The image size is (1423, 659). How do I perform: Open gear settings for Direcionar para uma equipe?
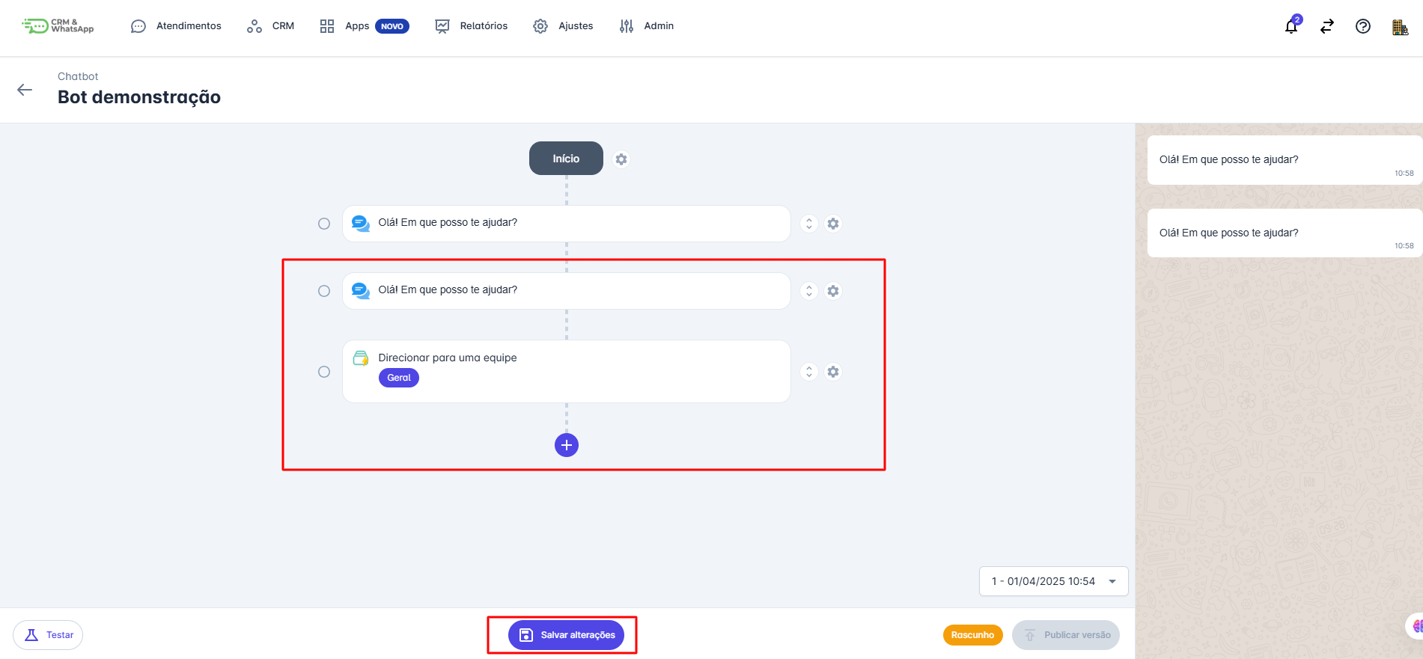point(833,372)
